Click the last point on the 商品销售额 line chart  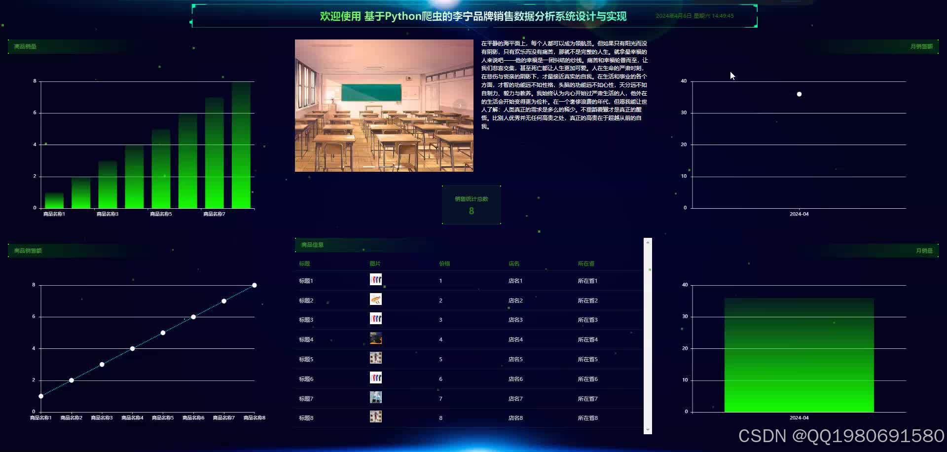tap(255, 285)
